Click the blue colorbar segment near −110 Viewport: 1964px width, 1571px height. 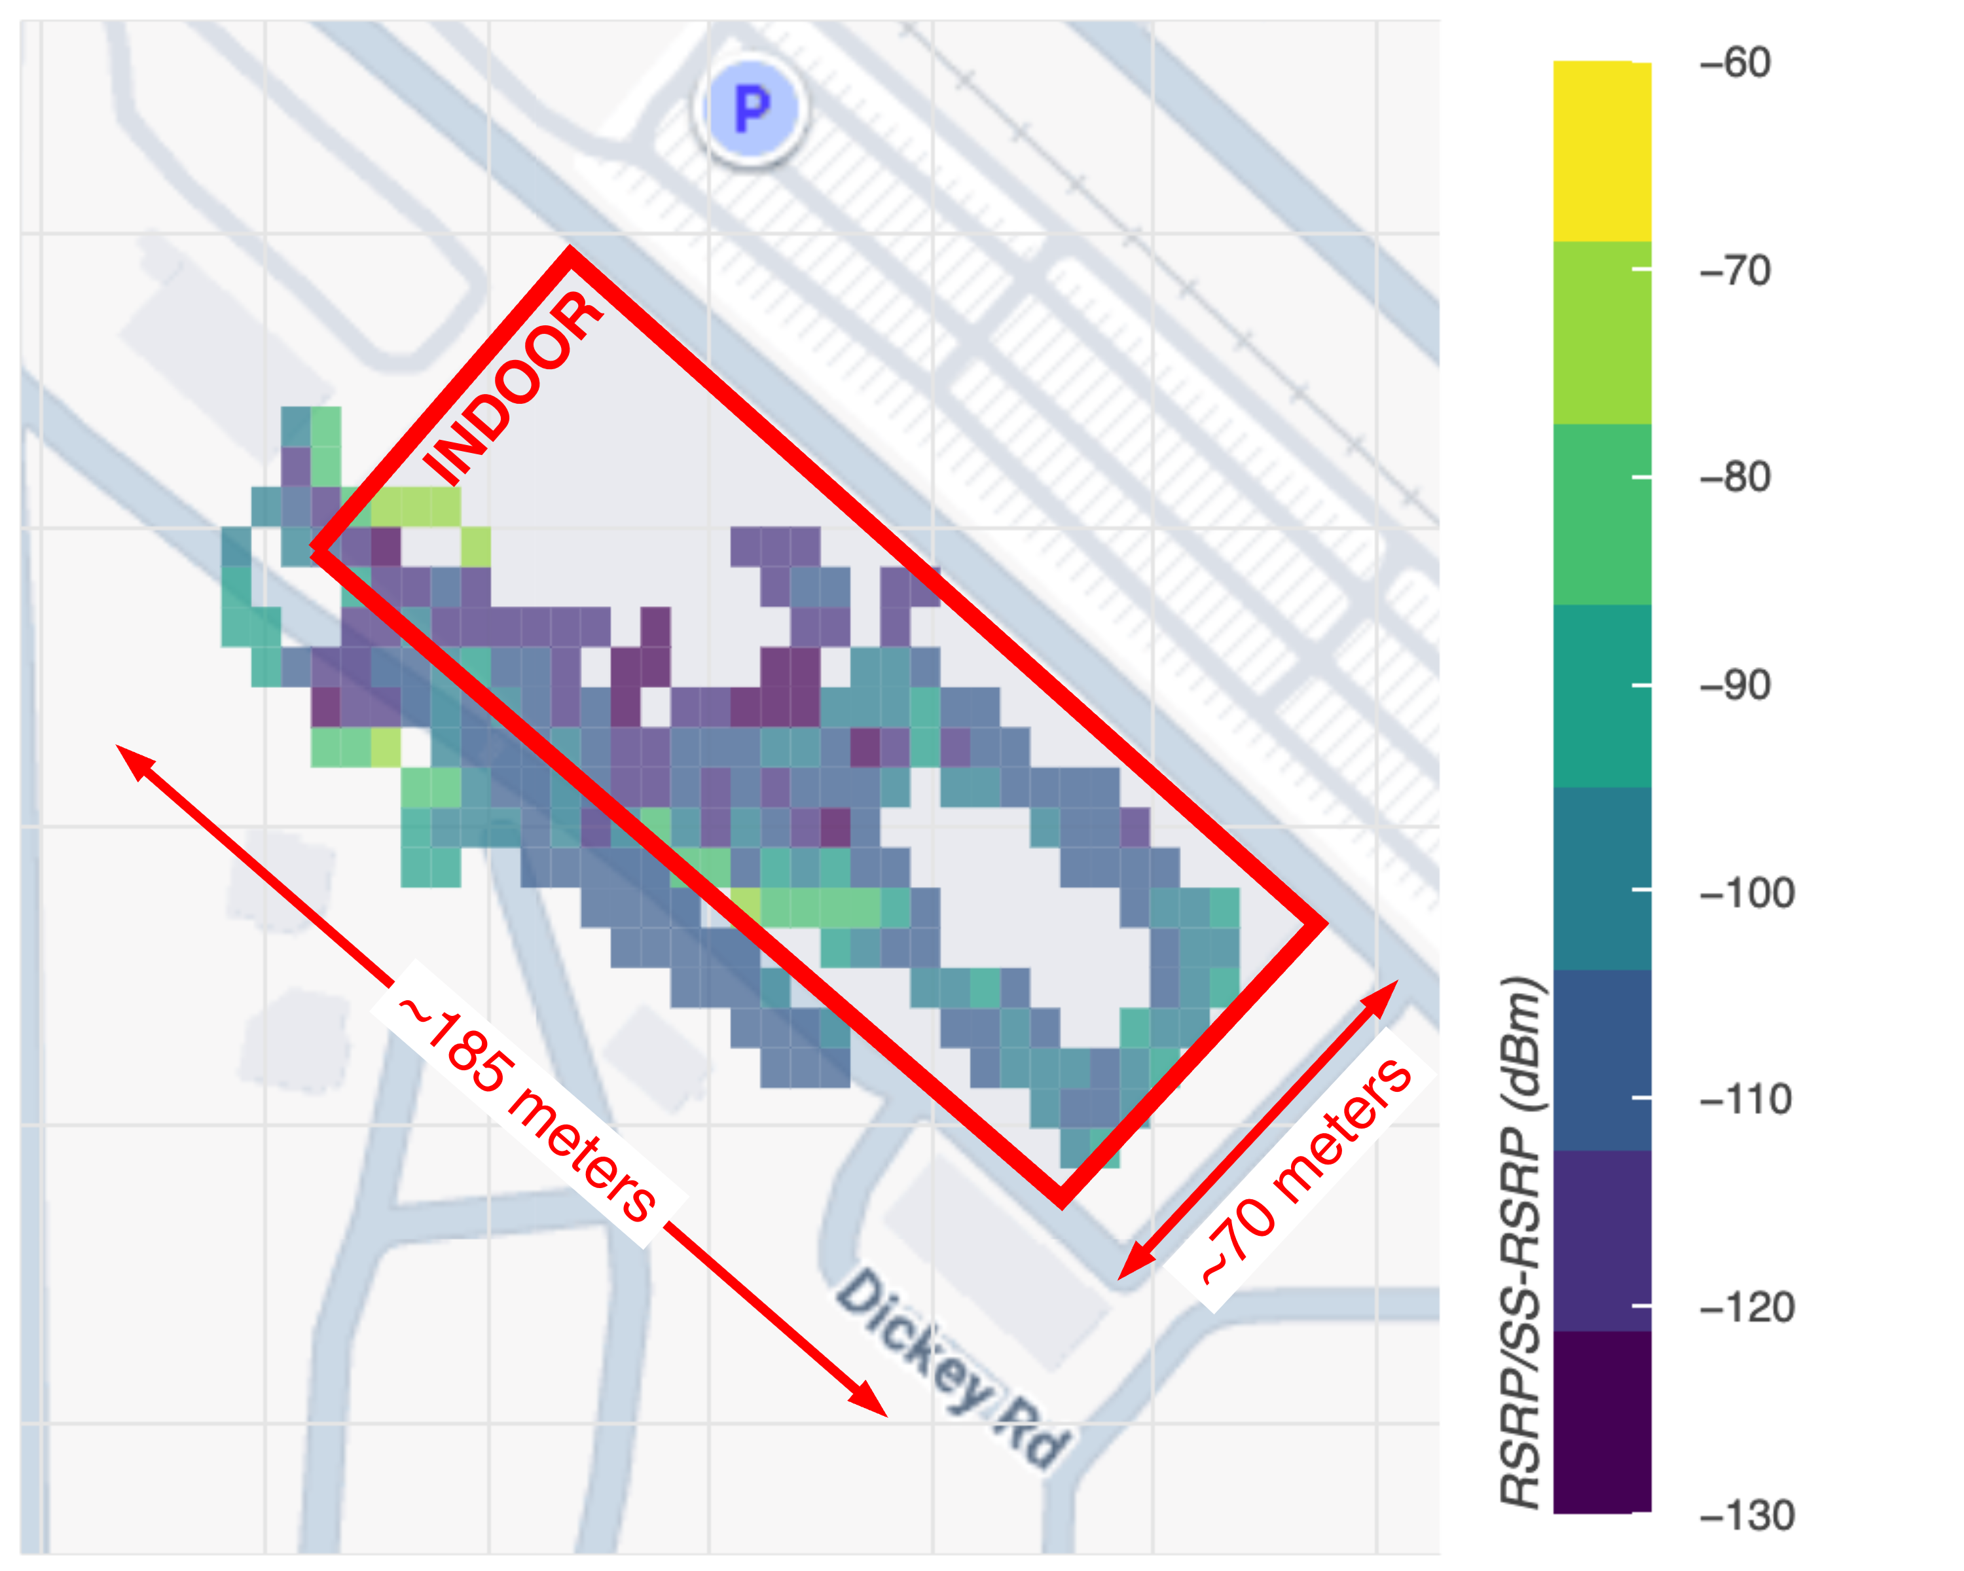point(1601,1059)
